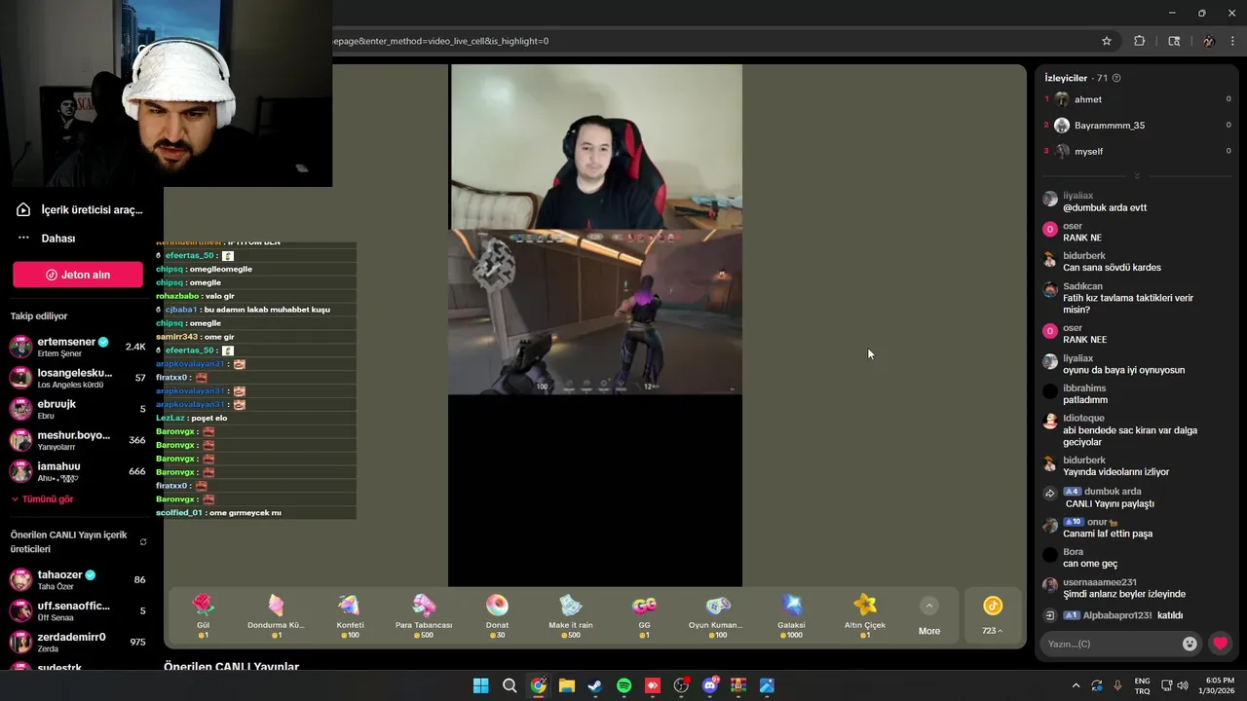1247x701 pixels.
Task: Open Dahası menu item
Action: 47,239
